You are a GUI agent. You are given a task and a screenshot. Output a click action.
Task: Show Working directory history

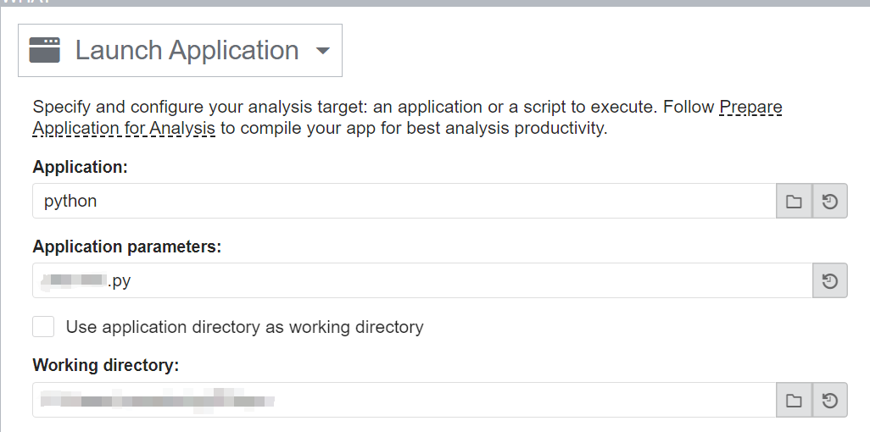(x=830, y=400)
